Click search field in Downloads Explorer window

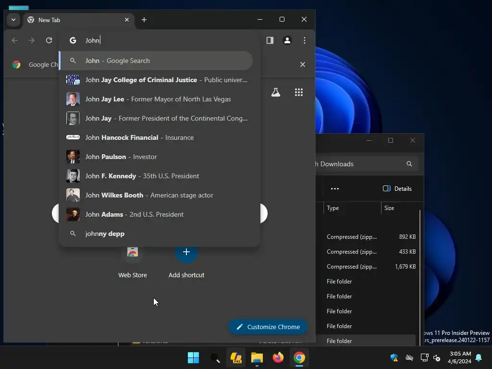(367, 164)
